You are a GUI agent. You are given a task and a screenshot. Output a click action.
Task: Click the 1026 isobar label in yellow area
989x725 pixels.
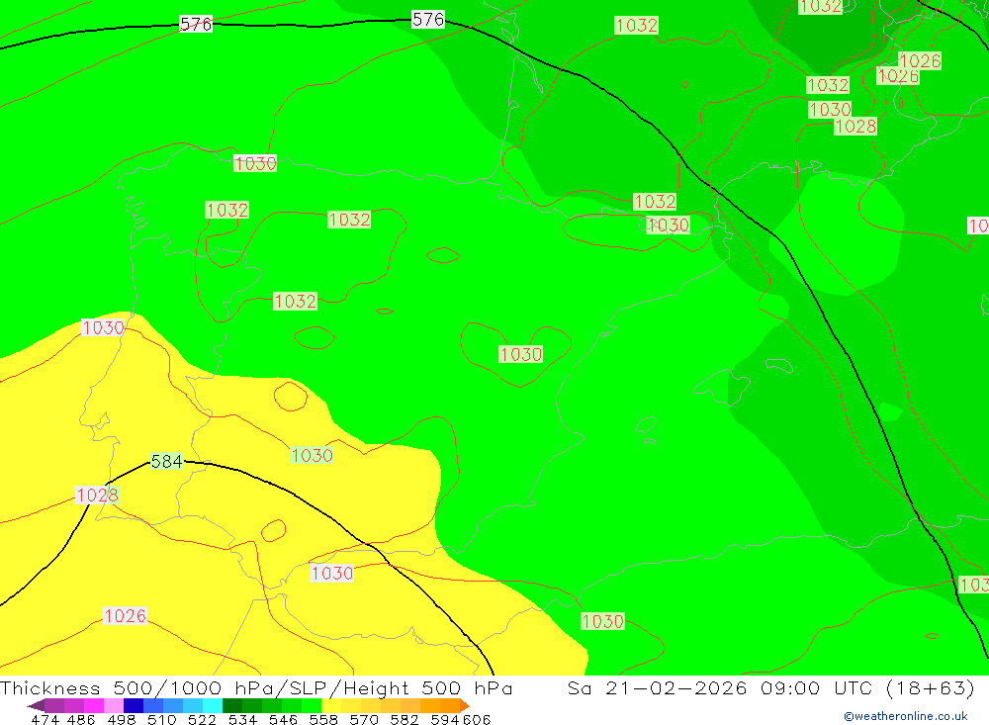(x=125, y=615)
